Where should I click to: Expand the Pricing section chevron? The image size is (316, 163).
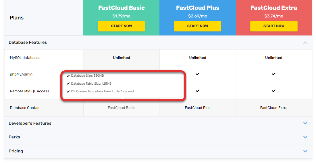(305, 151)
